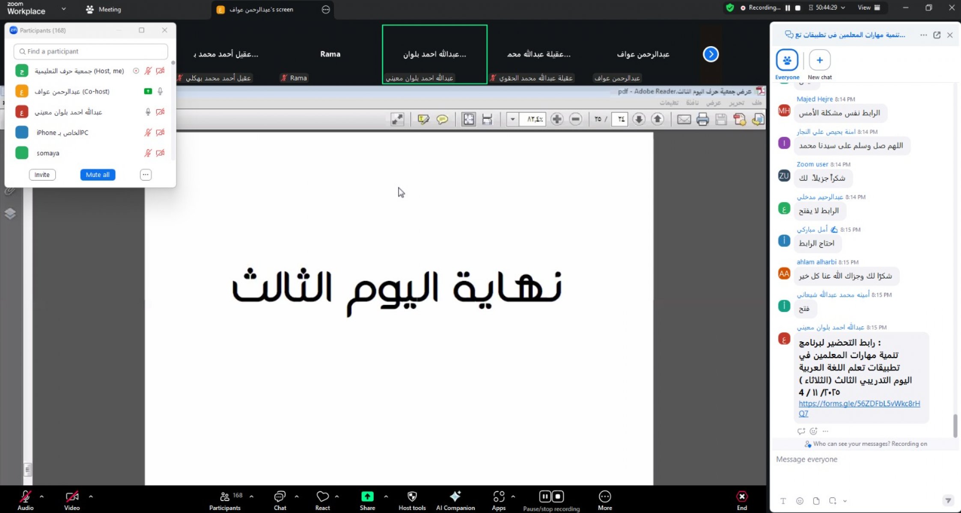This screenshot has width=961, height=513.
Task: Expand audio options arrow next to Audio
Action: click(x=42, y=497)
